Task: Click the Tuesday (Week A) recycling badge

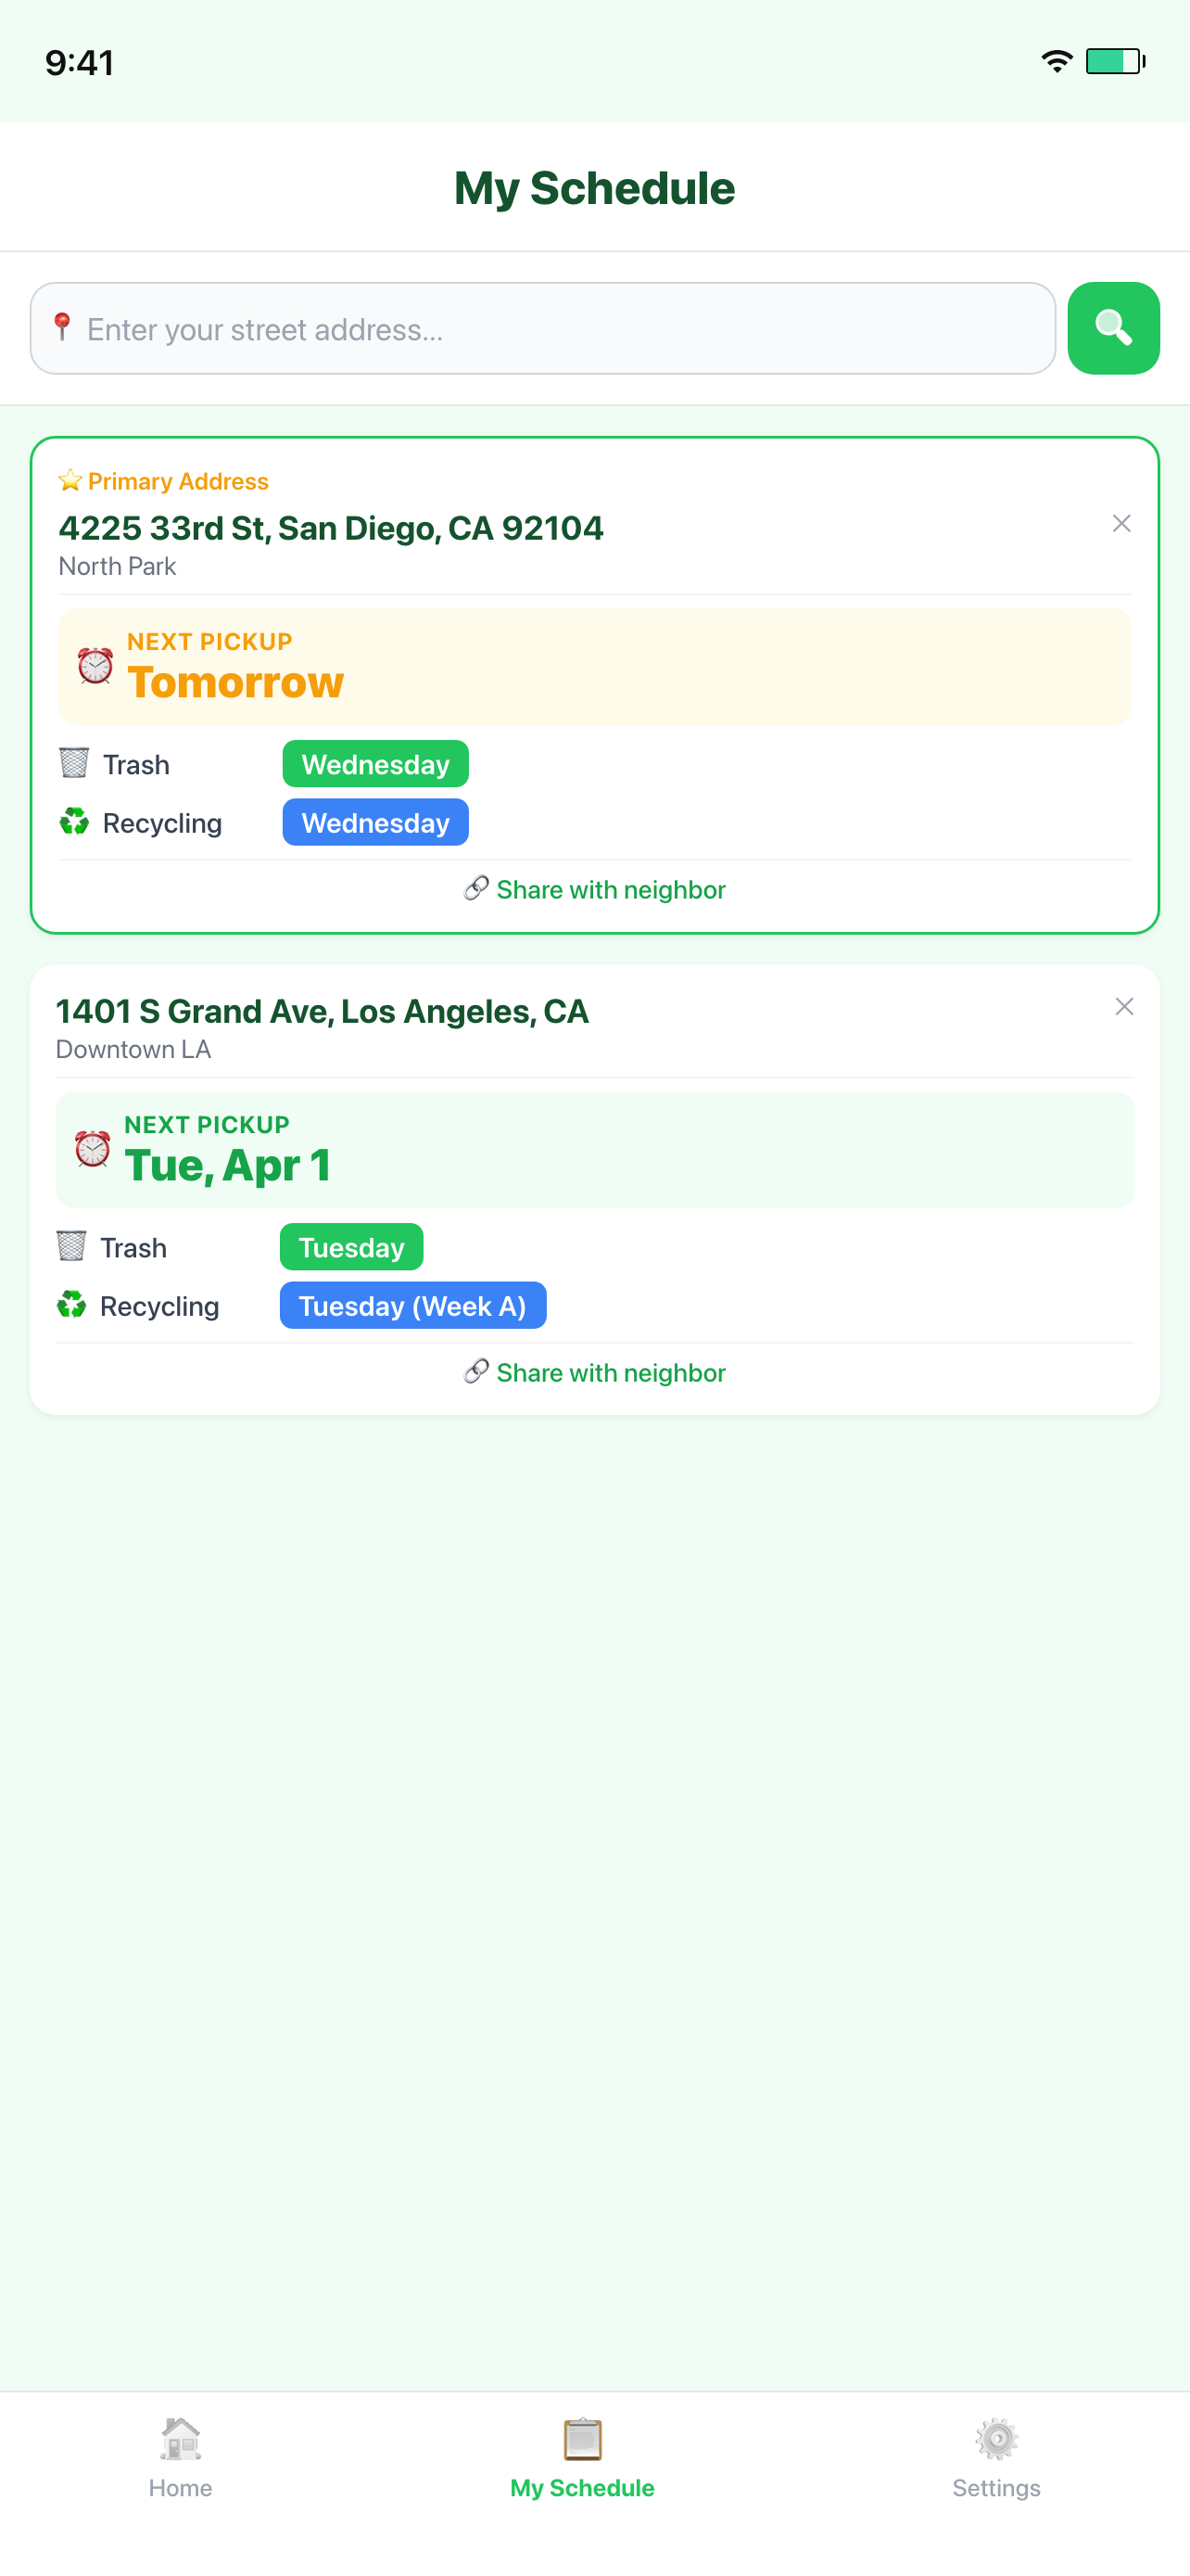Action: 412,1305
